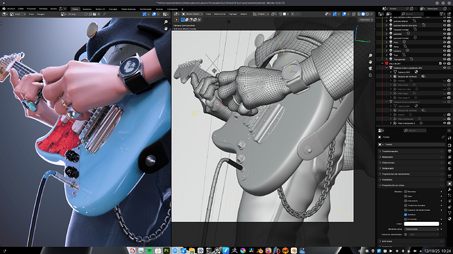Screen dimensions: 453x254
Task: Expand the Trayectorias de movimiento panel
Action: (x=412, y=174)
